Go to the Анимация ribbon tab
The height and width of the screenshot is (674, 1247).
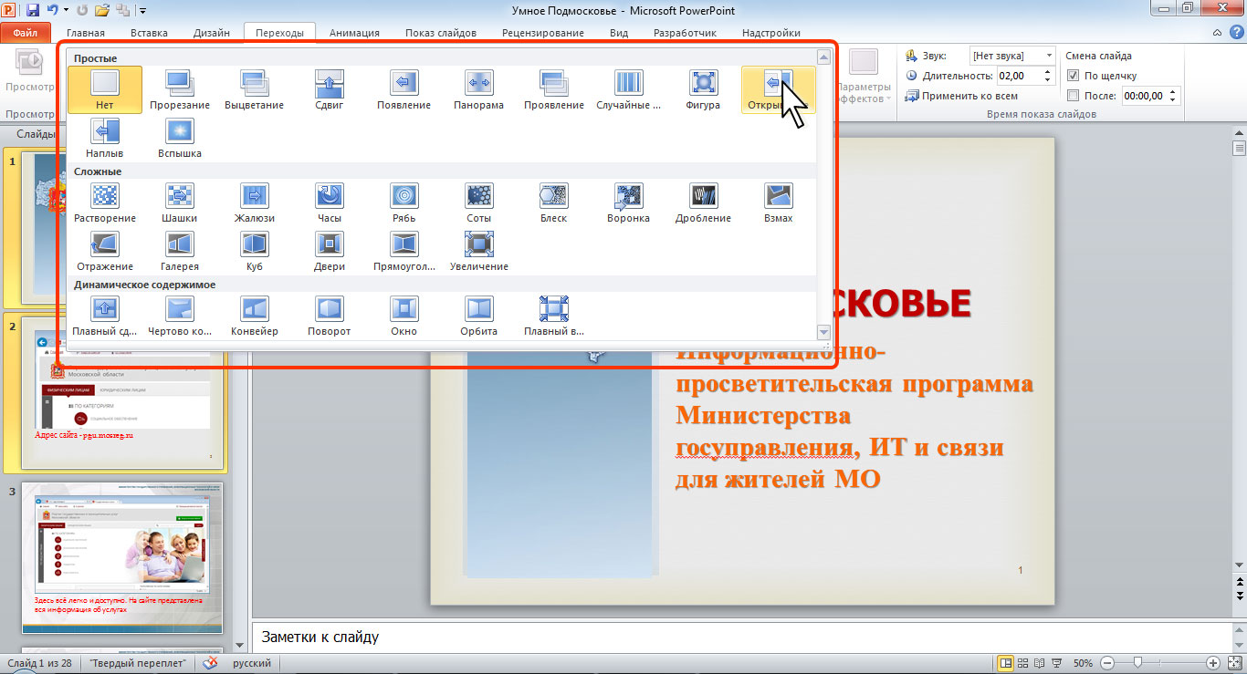pyautogui.click(x=355, y=33)
